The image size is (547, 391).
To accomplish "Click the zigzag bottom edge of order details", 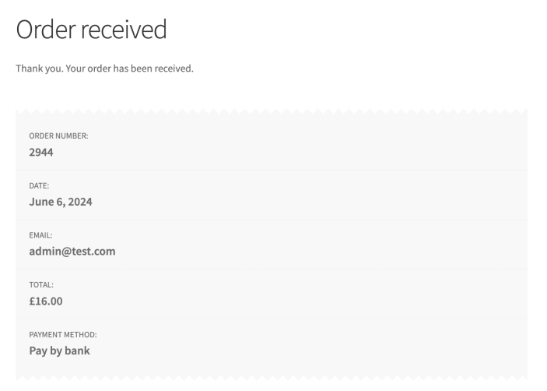I will [272, 377].
